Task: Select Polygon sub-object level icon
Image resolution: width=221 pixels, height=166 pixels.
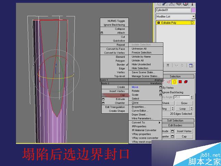Action: pyautogui.click(x=180, y=82)
